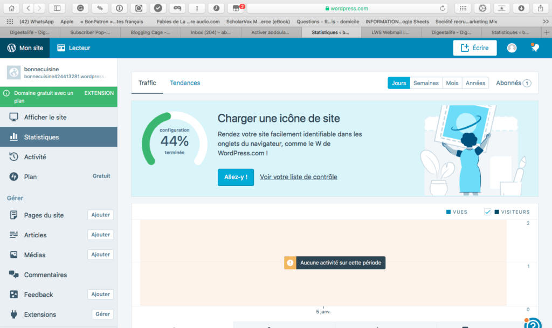This screenshot has width=552, height=328.
Task: Click the Safari share icon
Action: tap(540, 8)
